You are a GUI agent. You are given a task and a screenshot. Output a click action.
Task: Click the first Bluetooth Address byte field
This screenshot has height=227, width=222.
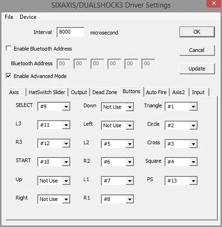coord(64,64)
